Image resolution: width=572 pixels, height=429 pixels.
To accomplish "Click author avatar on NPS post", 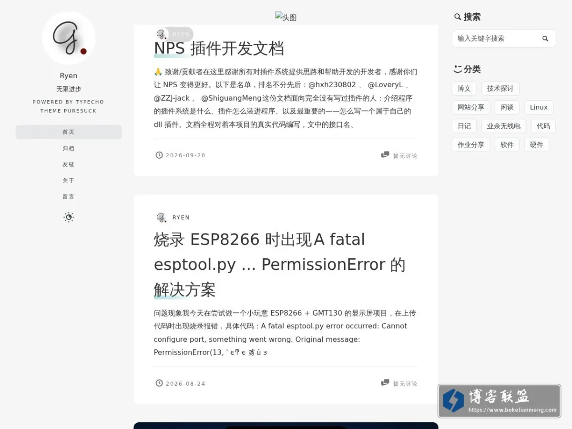I will click(x=162, y=34).
